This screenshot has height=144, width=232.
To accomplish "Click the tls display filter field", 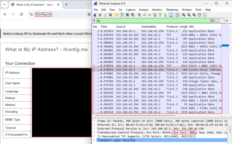I will click(x=153, y=21).
